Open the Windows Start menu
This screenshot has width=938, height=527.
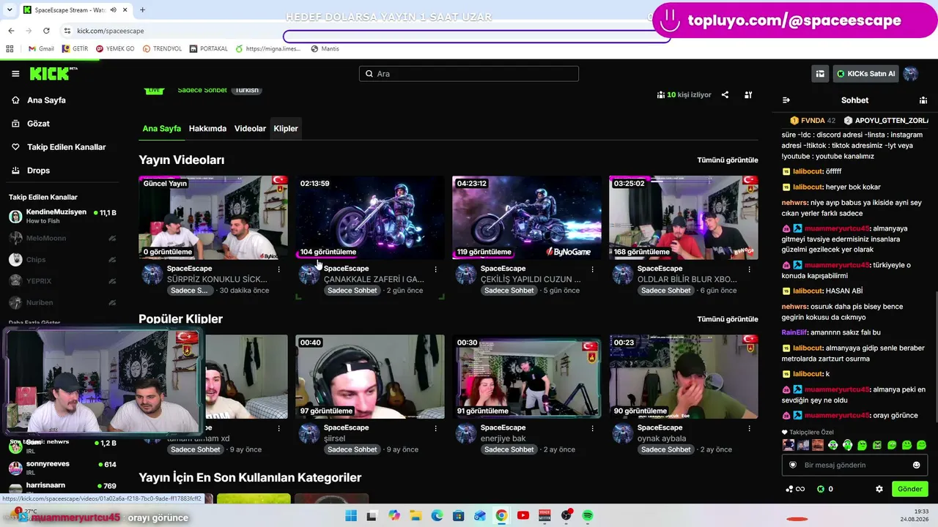(351, 515)
